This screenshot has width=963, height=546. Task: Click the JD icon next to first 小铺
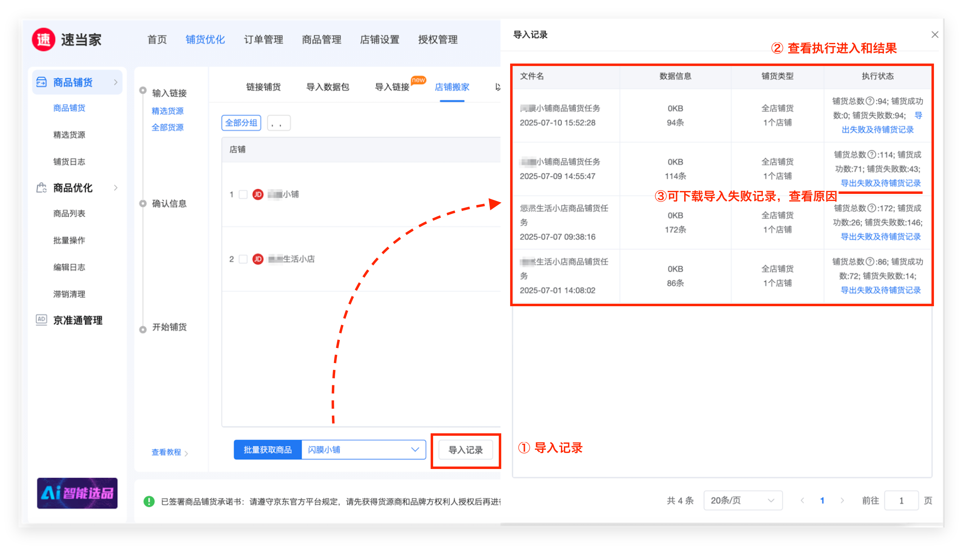(x=258, y=194)
